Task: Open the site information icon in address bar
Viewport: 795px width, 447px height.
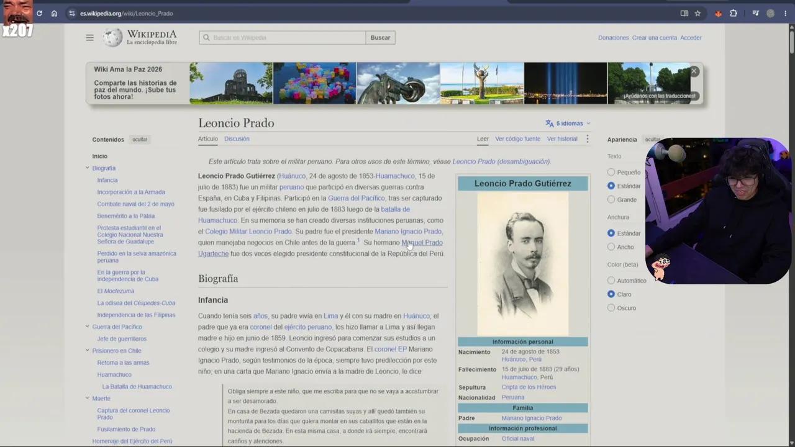Action: pos(71,13)
